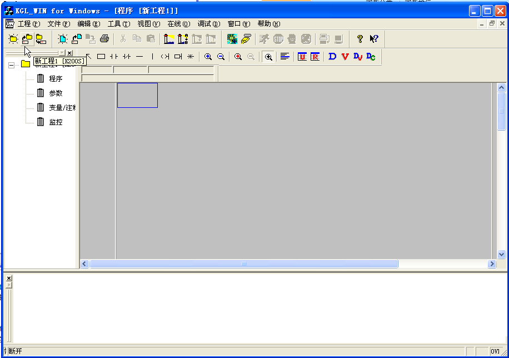Click the red Zoom In magnifier
509x358 pixels.
238,57
